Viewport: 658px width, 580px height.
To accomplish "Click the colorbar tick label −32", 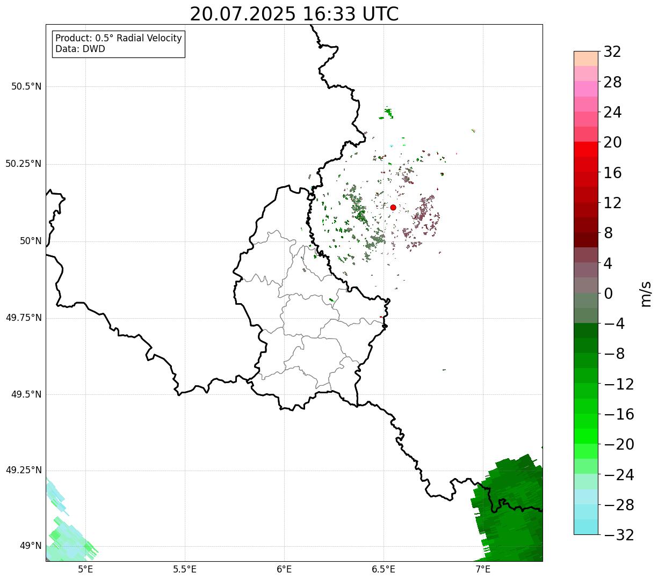I will [619, 535].
